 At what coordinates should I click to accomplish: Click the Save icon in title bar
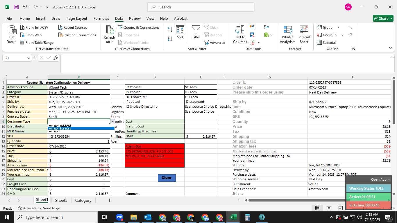coord(16,7)
